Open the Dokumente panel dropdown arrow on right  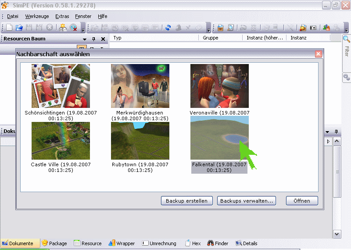327,132
